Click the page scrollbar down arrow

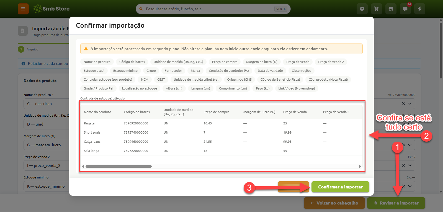(441, 191)
